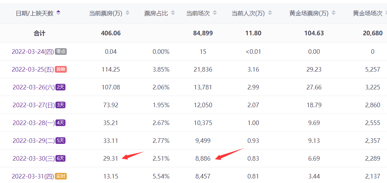The height and width of the screenshot is (183, 387).
Task: Select screenings value 10,375
Action: pos(203,123)
